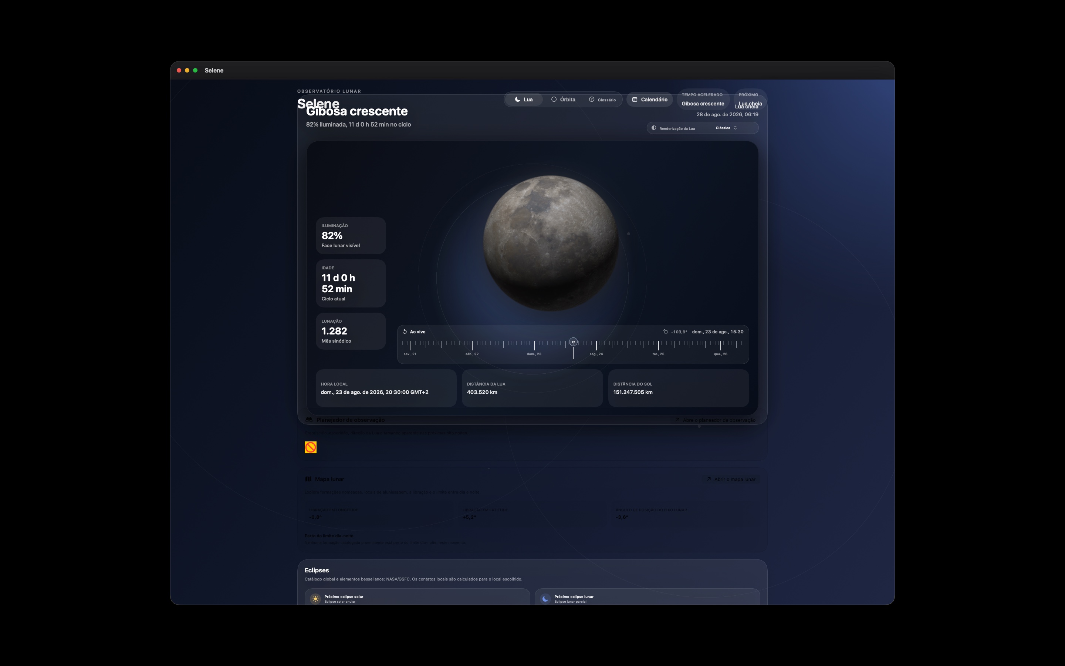Screen dimensions: 1065x666
Task: Open the Próximo eclipse solar card
Action: click(417, 597)
